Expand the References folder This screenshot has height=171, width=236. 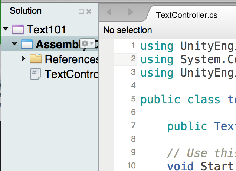[23, 59]
